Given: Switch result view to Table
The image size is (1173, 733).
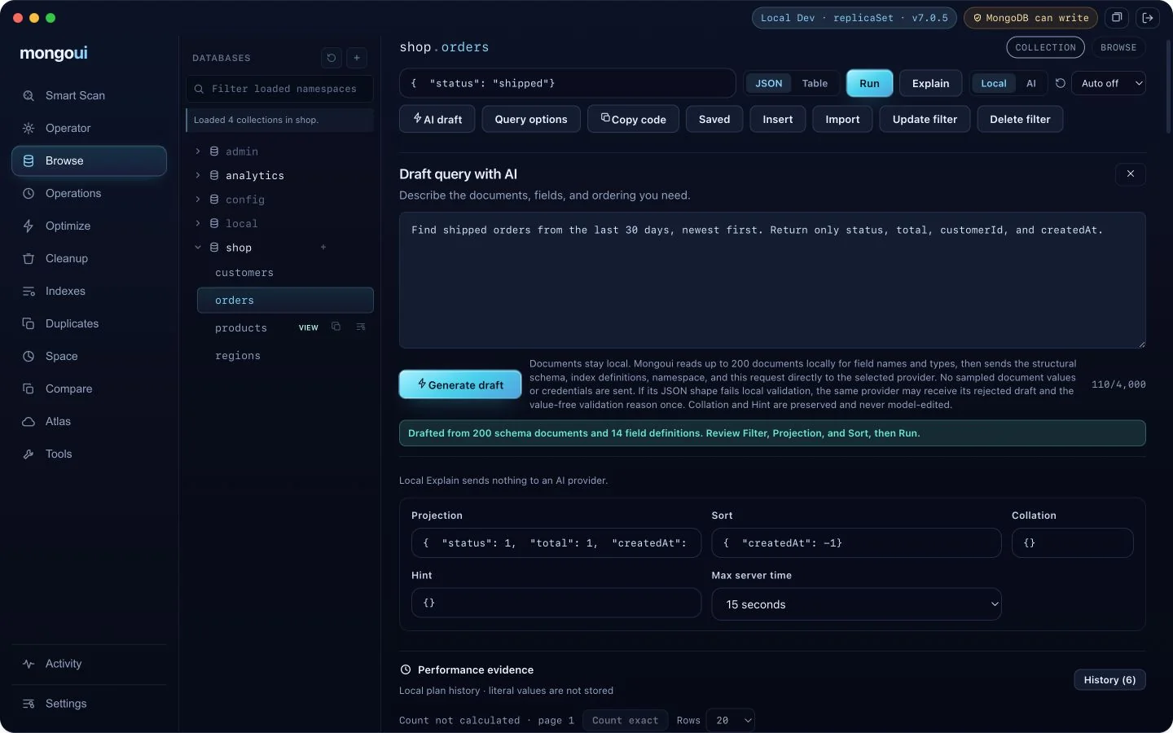Looking at the screenshot, I should point(815,83).
